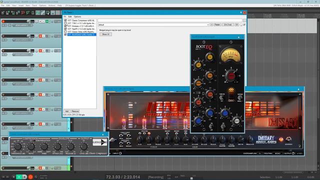Click the large blue knob at BootEQ bottom left
This screenshot has height=180, width=320.
coord(198,121)
